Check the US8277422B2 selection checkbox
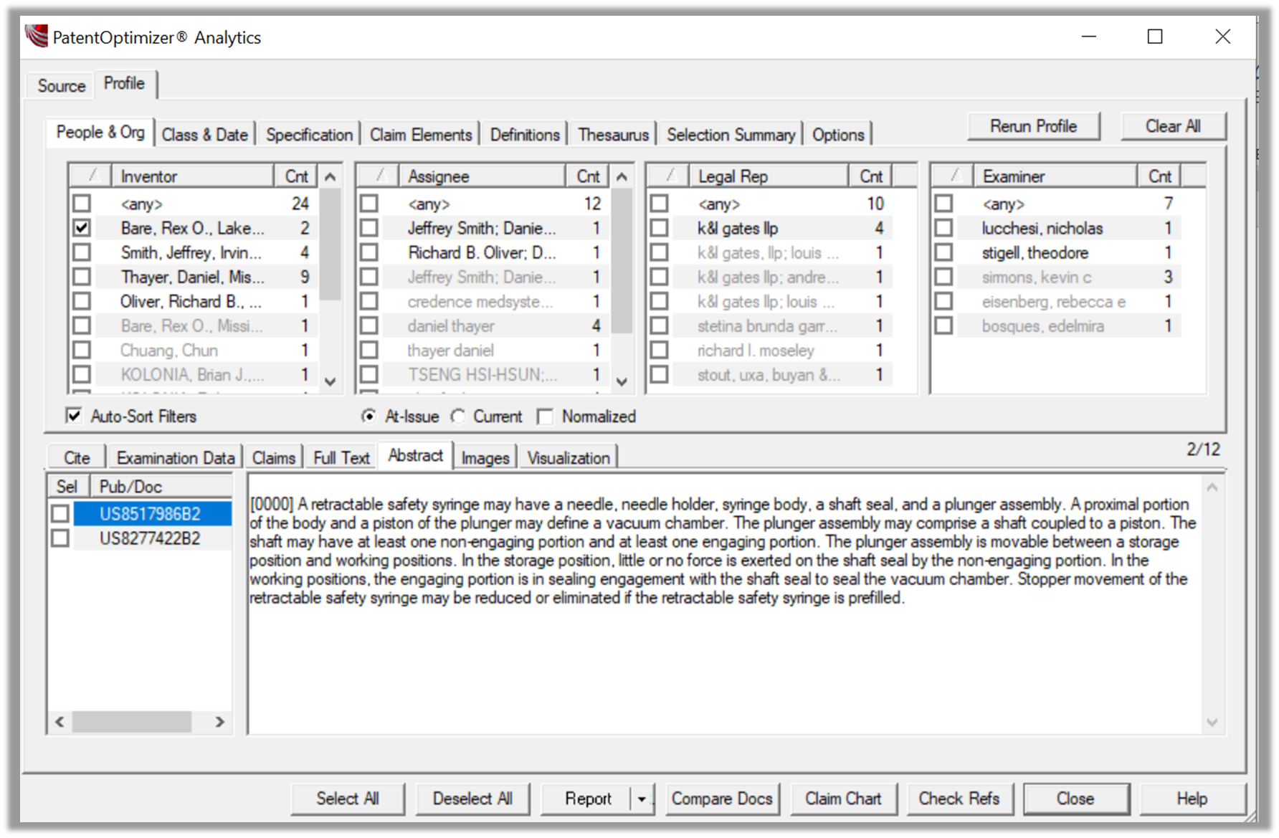1279x838 pixels. (60, 538)
